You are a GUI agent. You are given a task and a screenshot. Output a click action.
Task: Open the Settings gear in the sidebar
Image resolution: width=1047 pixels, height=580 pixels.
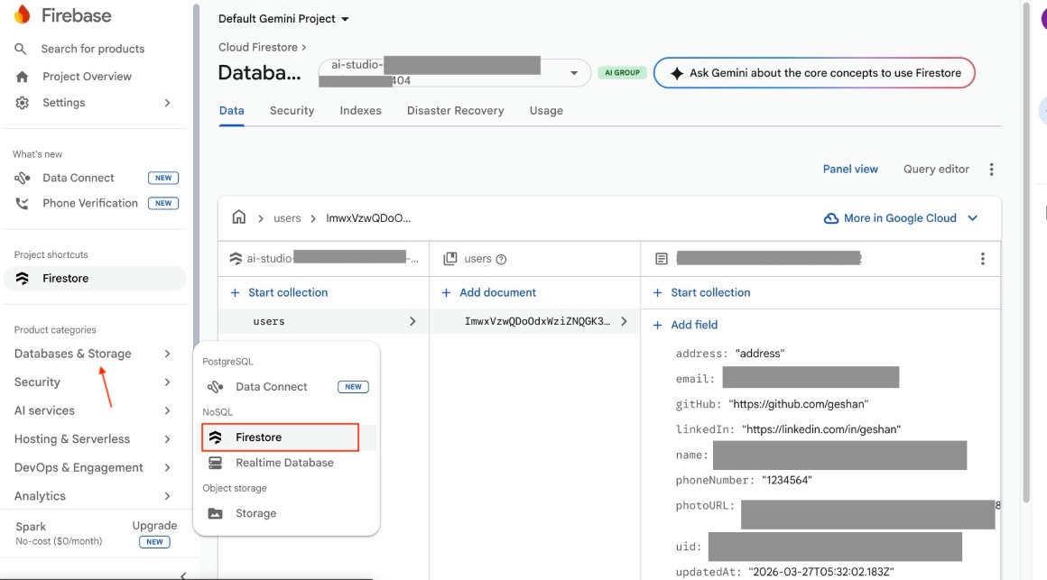click(x=19, y=102)
